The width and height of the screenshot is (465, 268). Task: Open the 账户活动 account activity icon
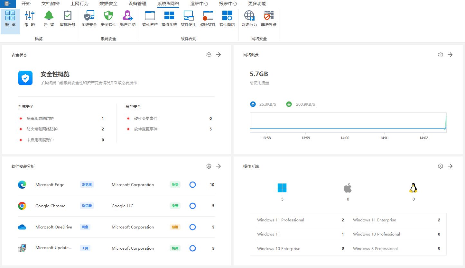tap(128, 15)
